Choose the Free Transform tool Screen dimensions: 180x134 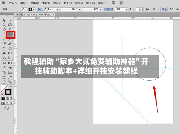[10, 53]
